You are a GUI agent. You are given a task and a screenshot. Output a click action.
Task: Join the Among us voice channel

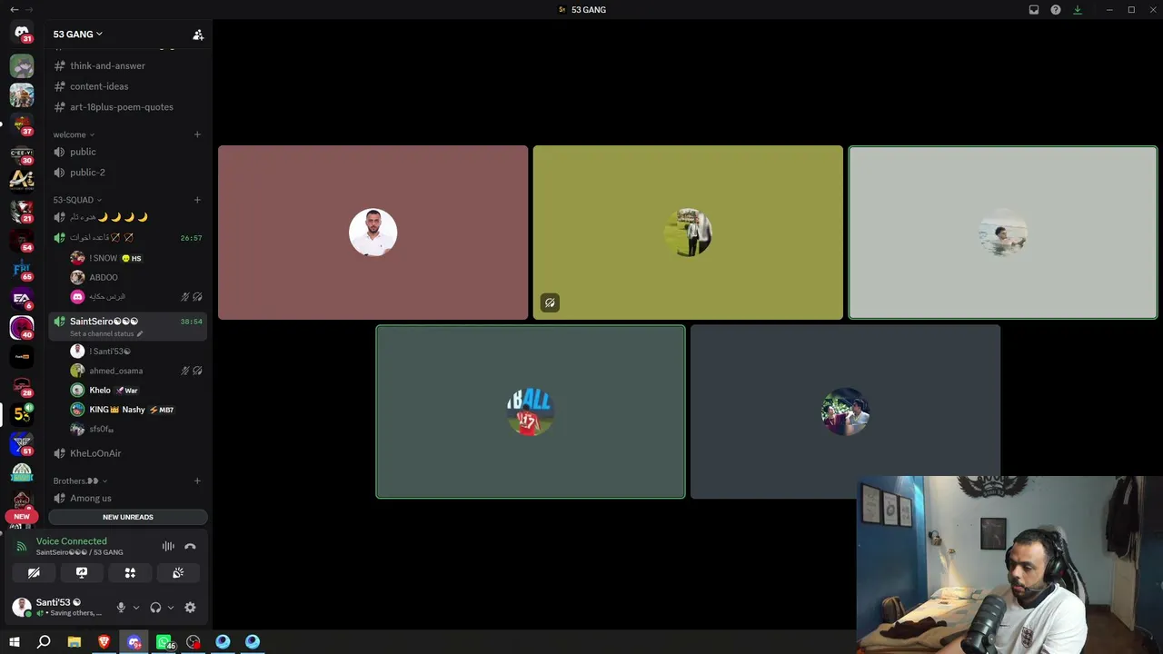127,498
